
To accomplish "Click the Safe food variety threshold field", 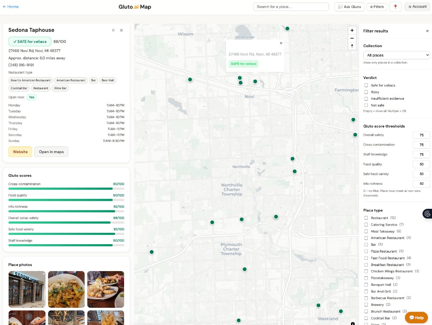I will click(421, 174).
